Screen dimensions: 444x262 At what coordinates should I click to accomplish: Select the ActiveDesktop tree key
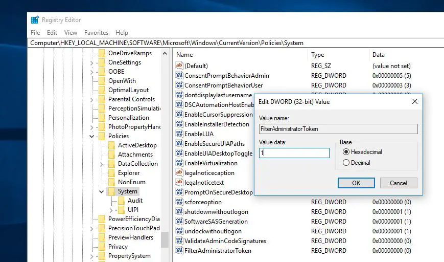tap(137, 145)
